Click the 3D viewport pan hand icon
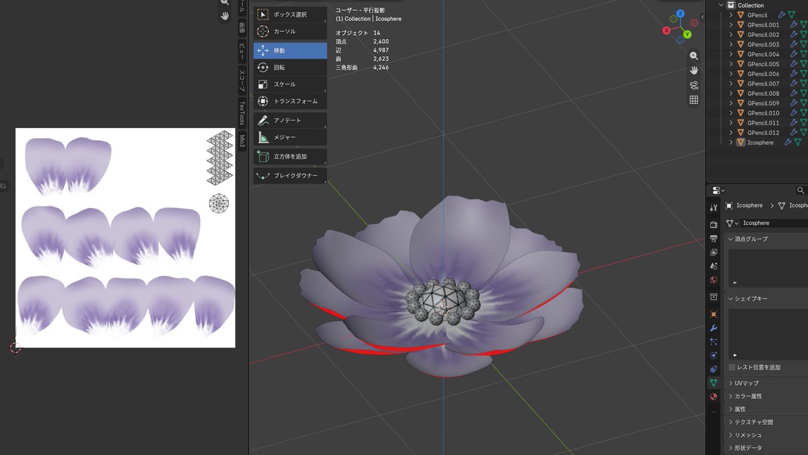Screen dimensions: 808x455 (x=694, y=70)
